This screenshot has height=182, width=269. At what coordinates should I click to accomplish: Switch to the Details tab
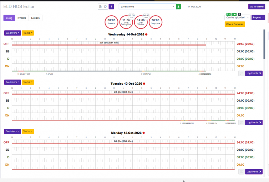click(35, 18)
